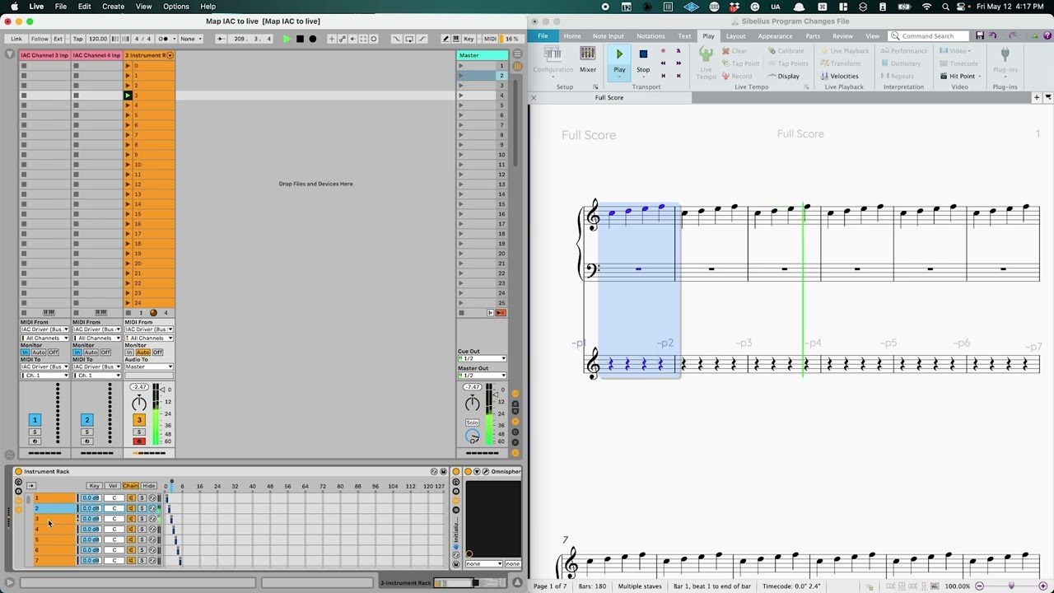Select the IAC Channel 3 Inp track header

44,55
